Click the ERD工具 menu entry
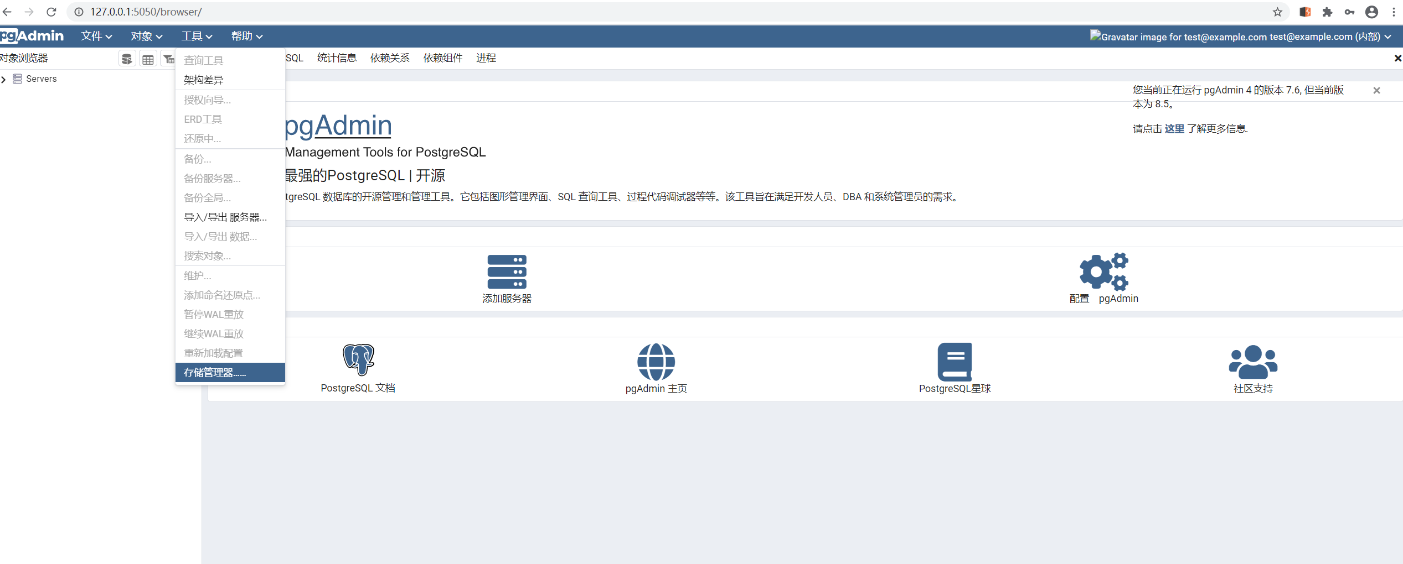 pyautogui.click(x=230, y=119)
